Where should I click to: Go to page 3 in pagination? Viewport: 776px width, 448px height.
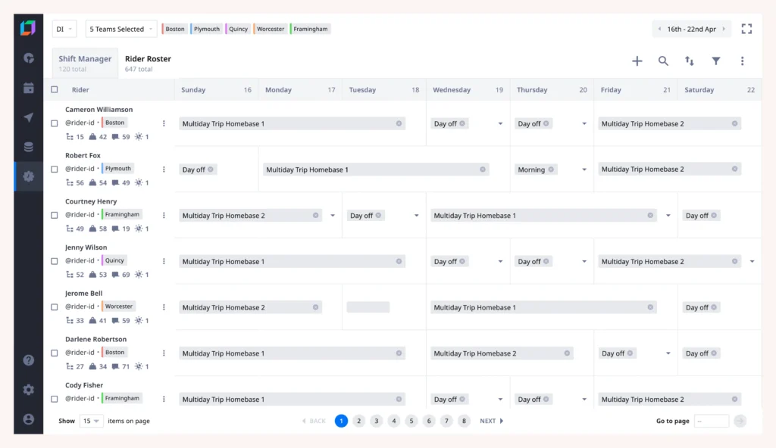pos(376,421)
